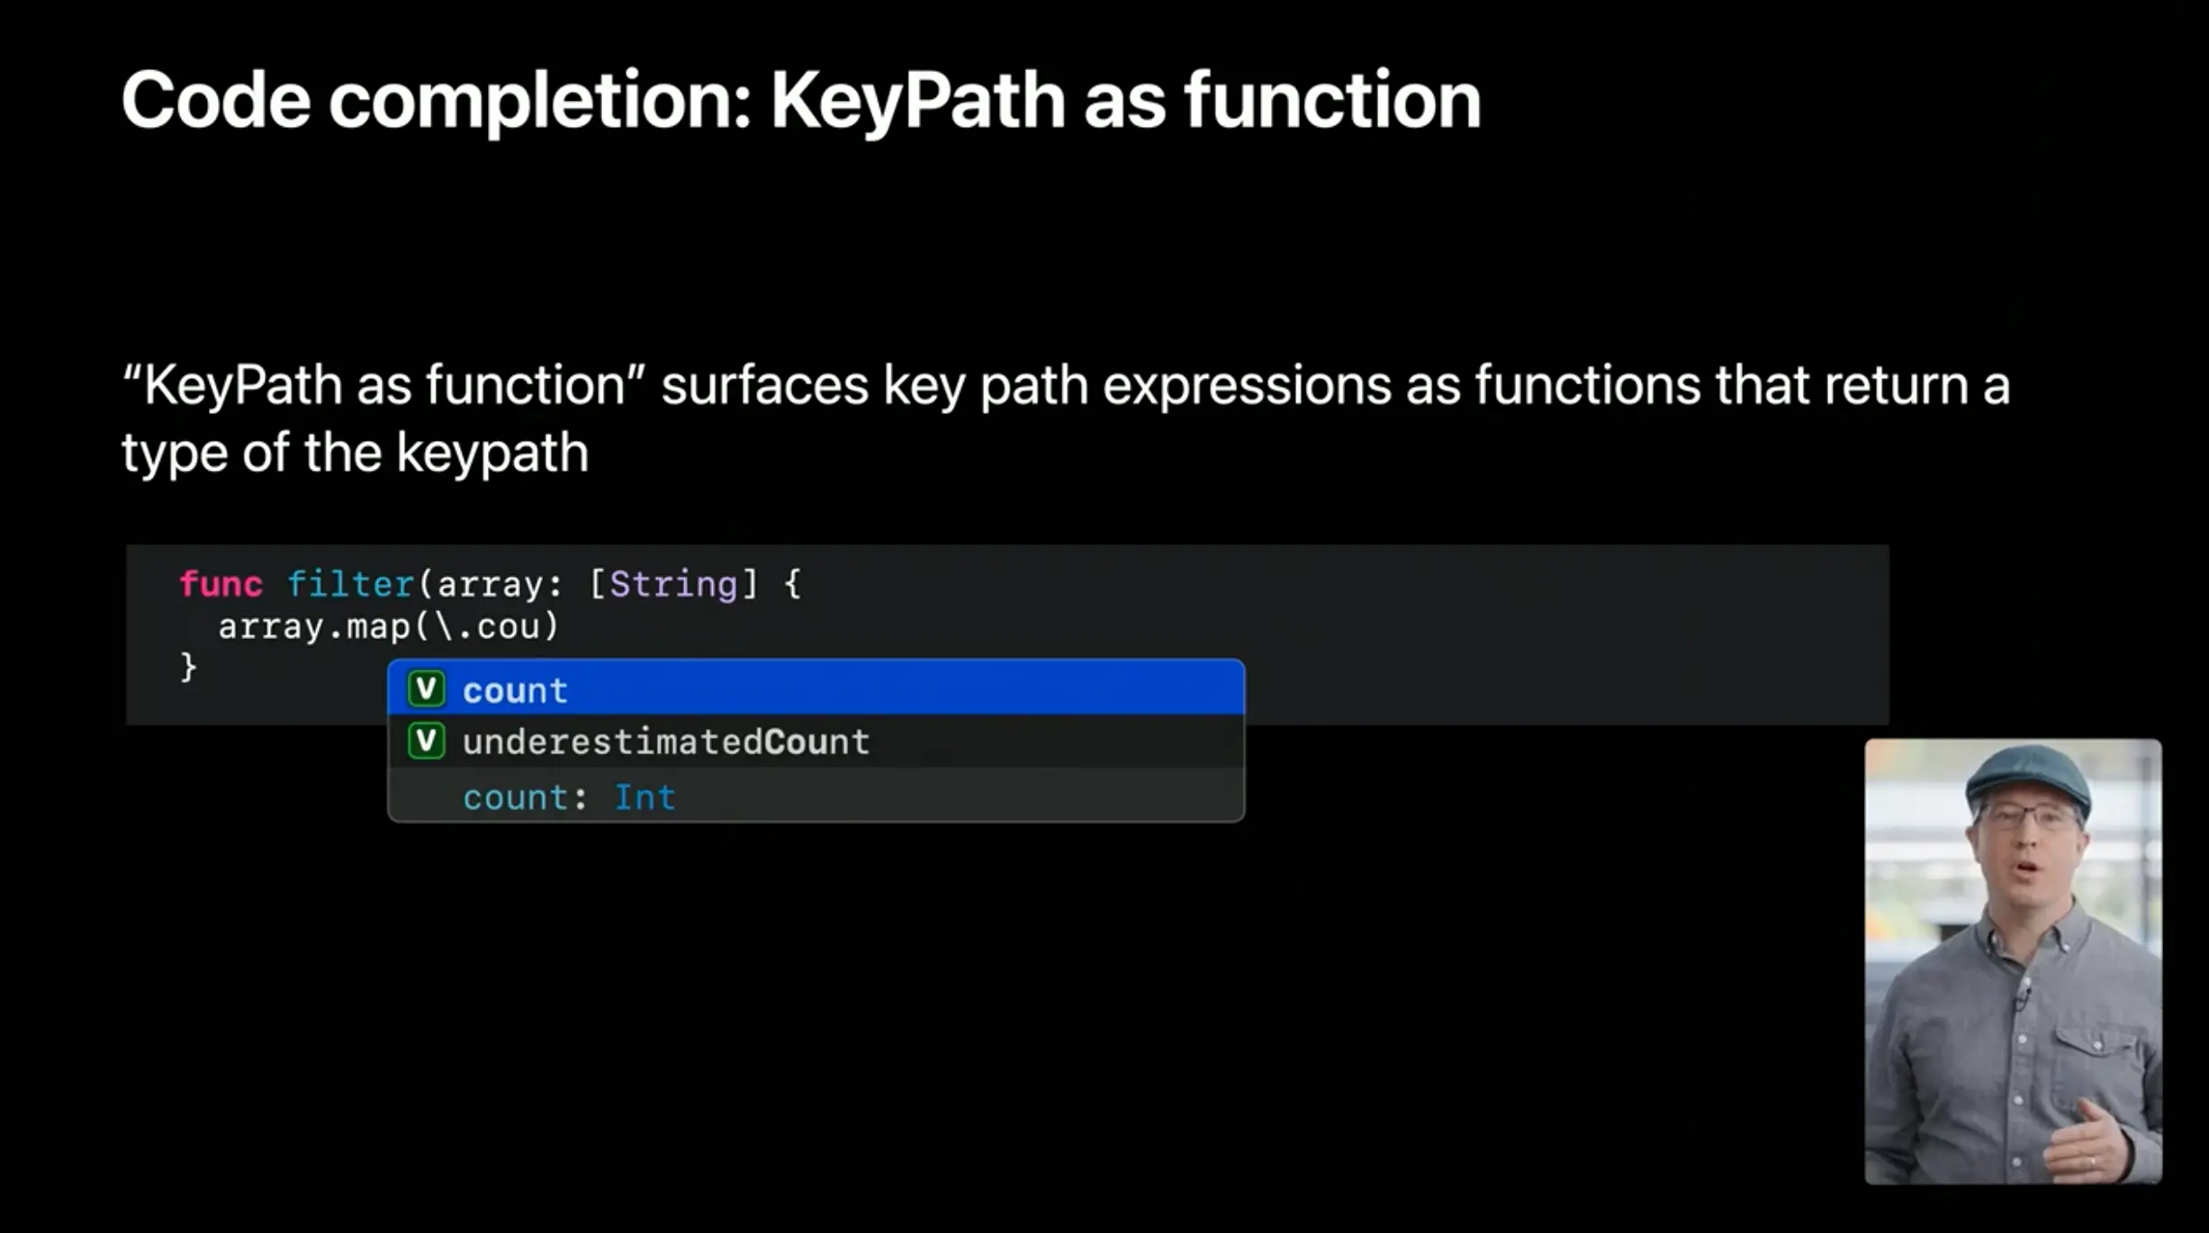Click the closing brace in the code block
2209x1233 pixels.
pyautogui.click(x=189, y=667)
